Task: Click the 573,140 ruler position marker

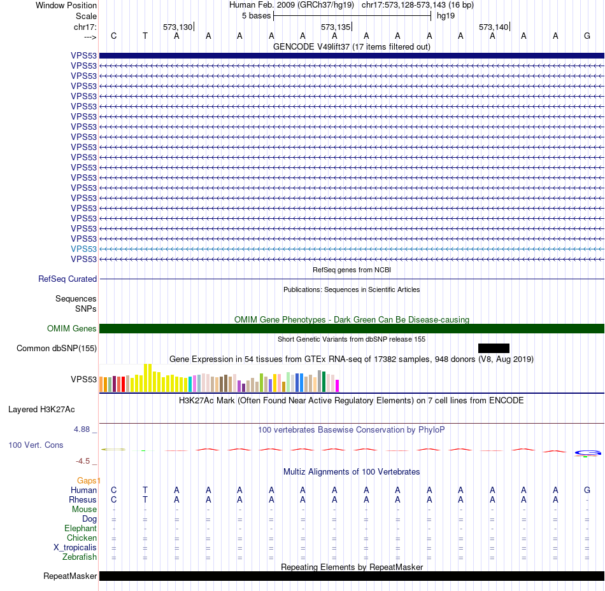Action: (x=494, y=27)
